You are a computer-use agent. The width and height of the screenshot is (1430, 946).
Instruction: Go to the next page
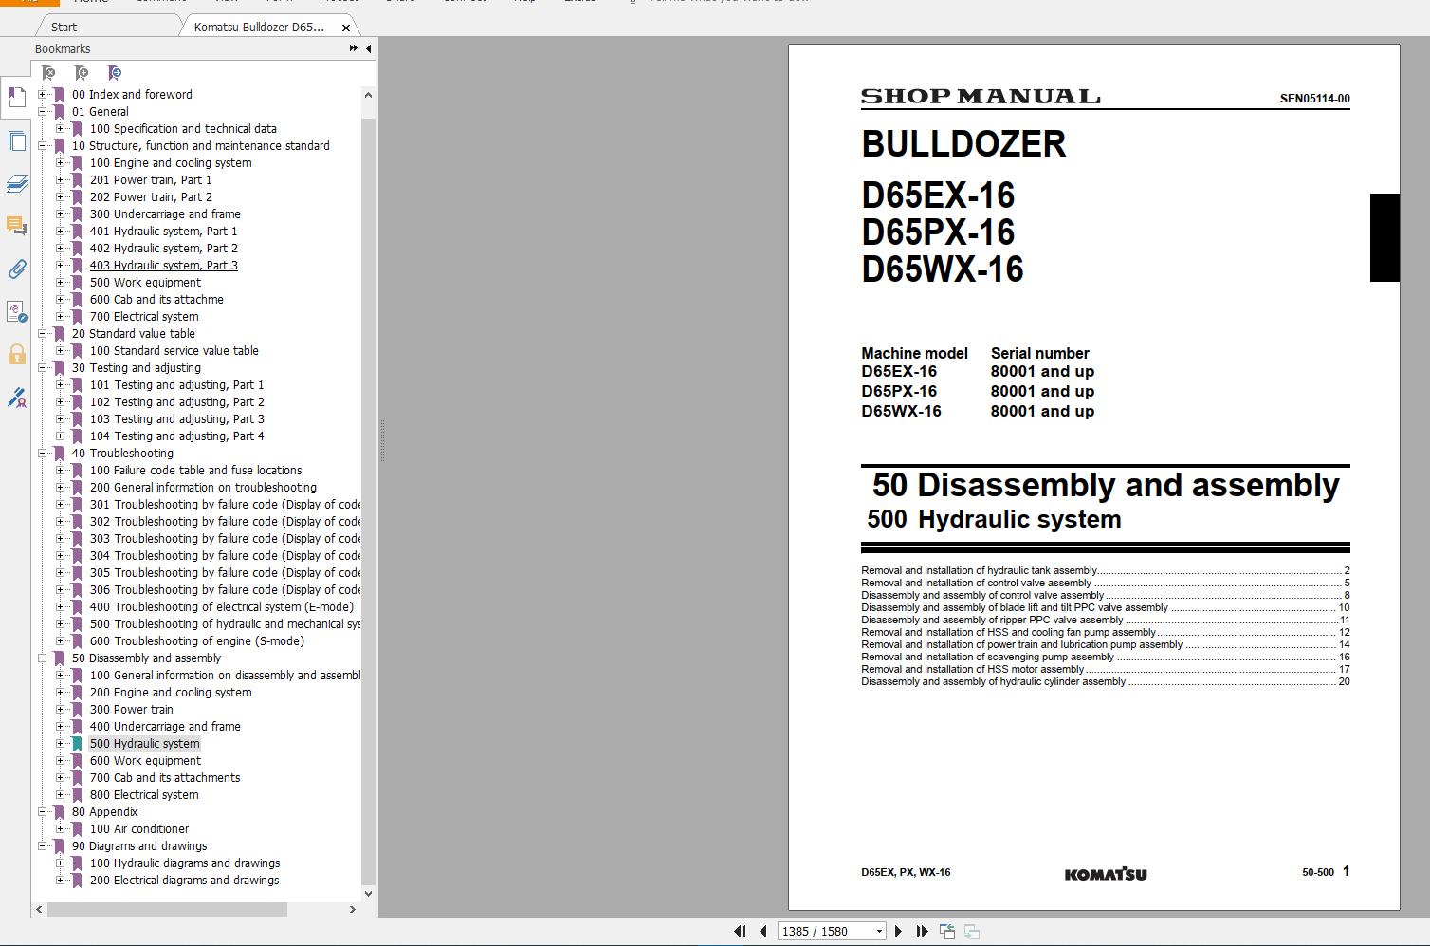coord(898,932)
